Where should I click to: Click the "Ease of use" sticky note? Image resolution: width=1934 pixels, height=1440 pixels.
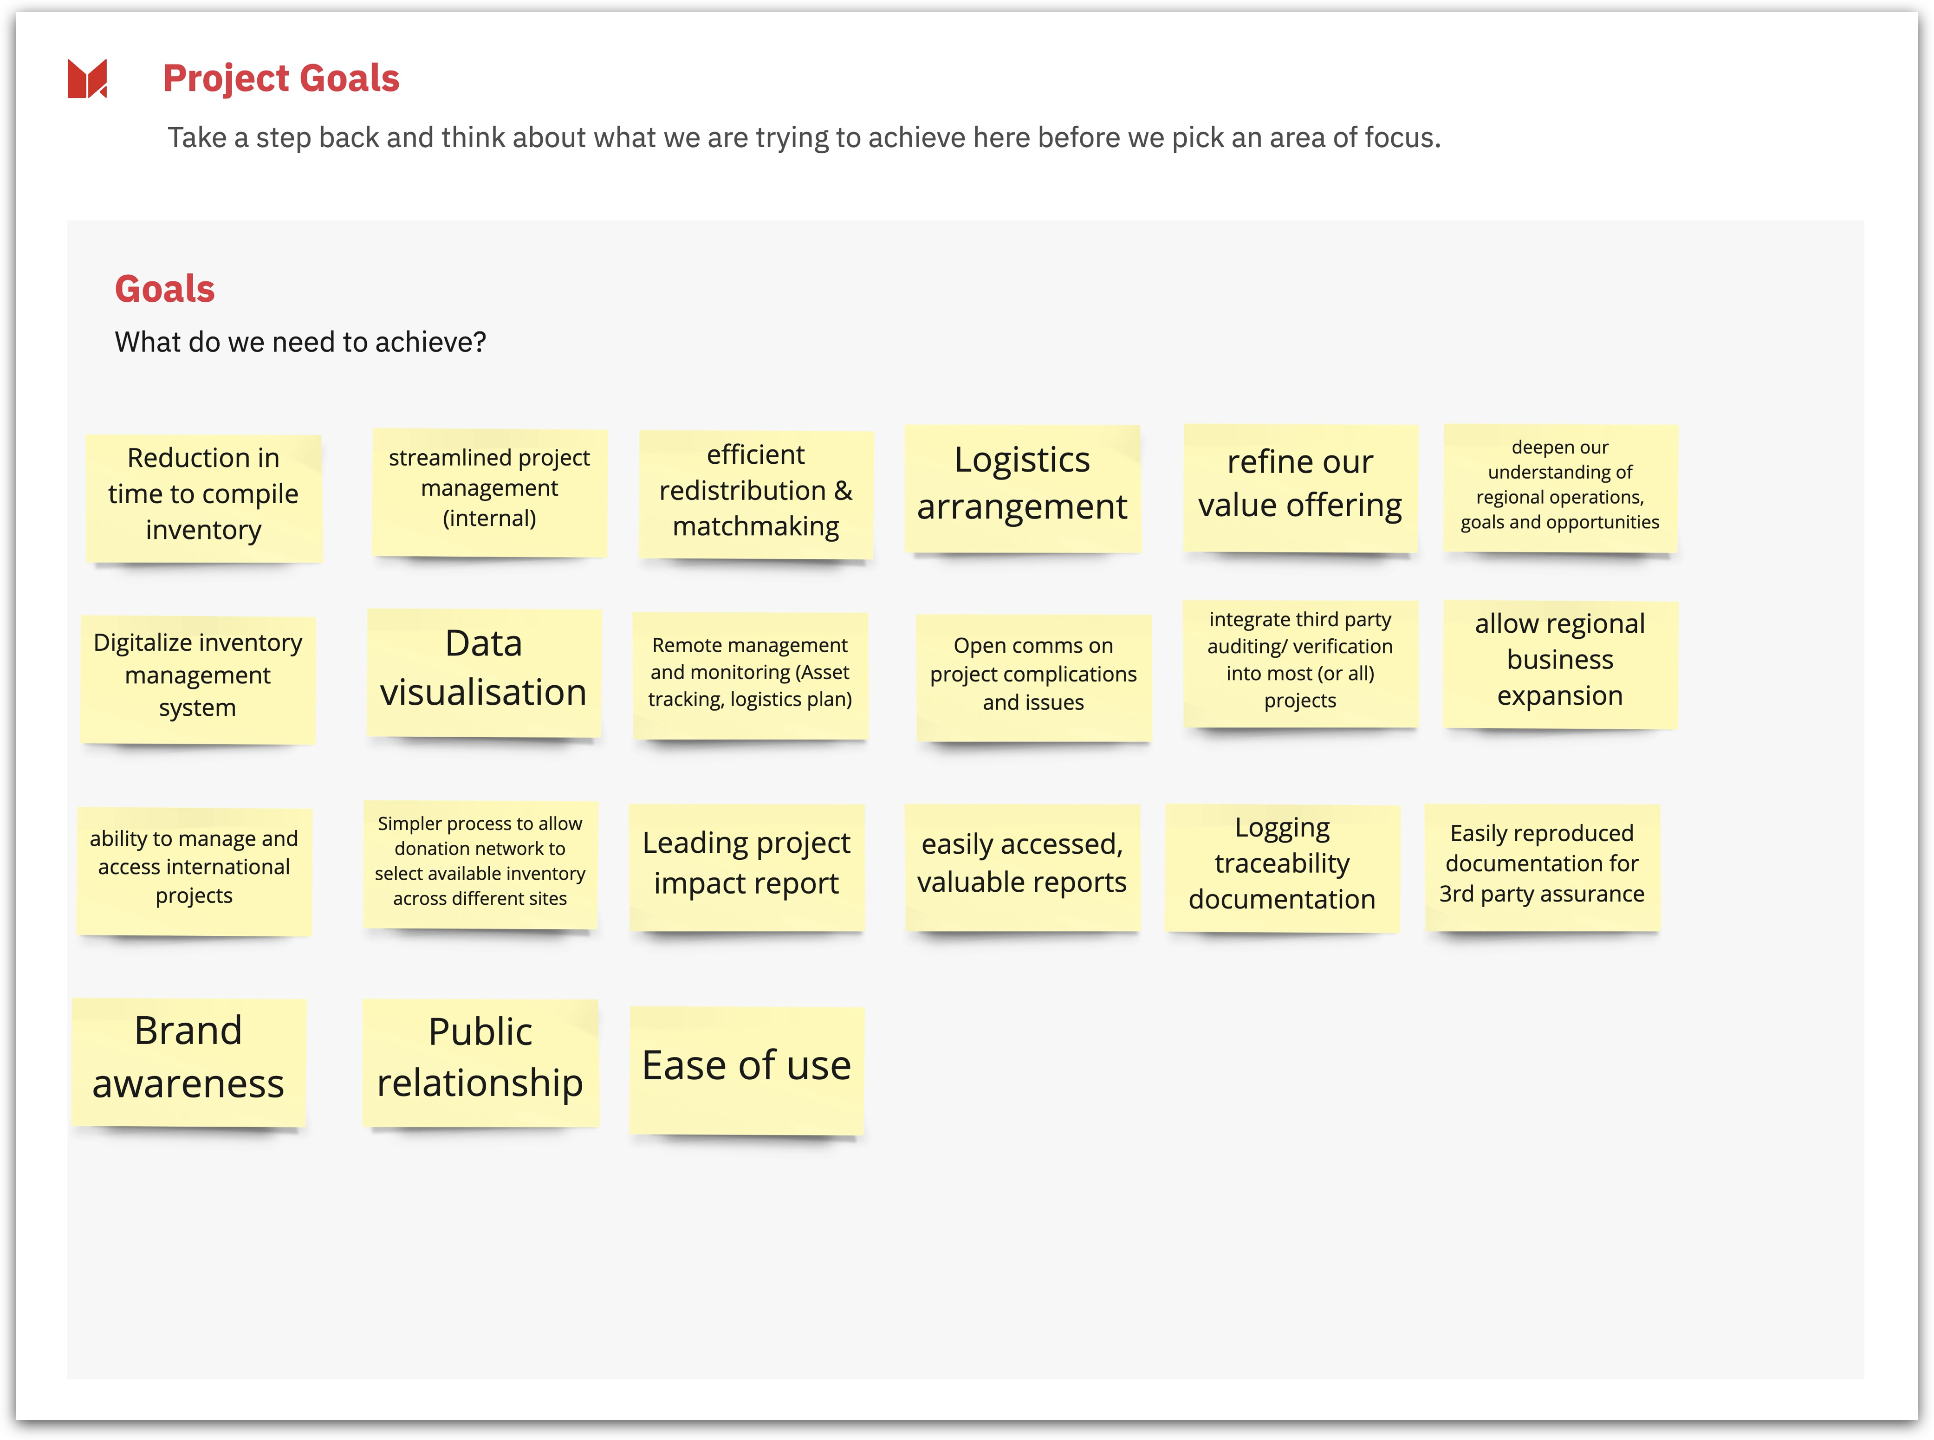click(x=746, y=1069)
